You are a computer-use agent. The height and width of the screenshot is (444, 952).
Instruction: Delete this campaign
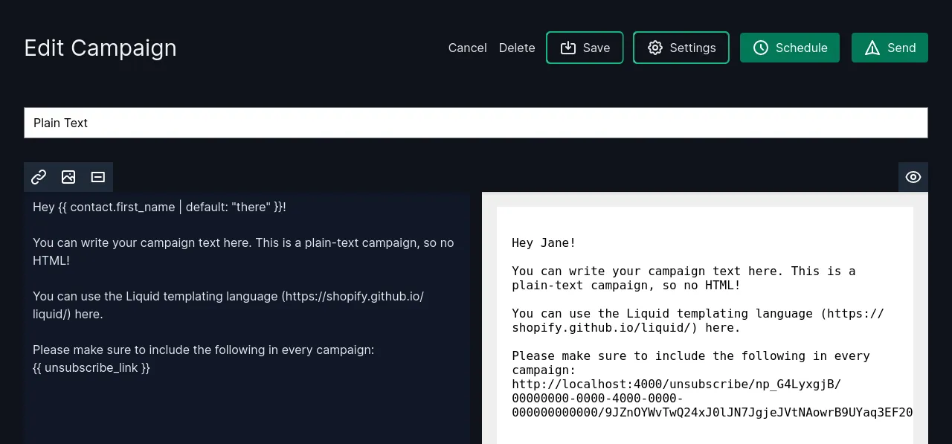(x=517, y=48)
